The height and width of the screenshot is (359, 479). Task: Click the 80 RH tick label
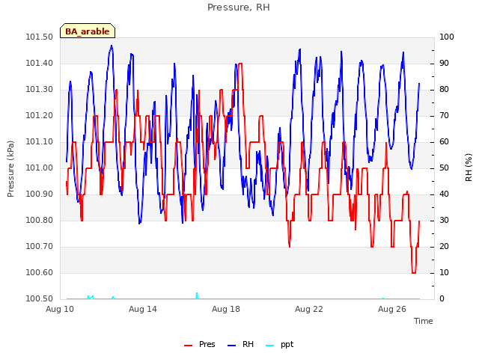444,90
